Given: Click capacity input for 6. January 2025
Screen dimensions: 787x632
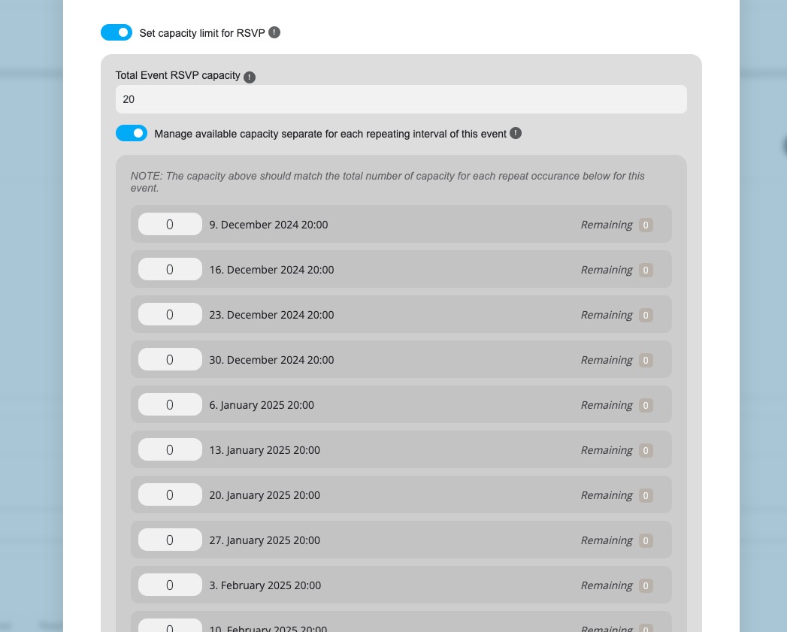Looking at the screenshot, I should coord(170,404).
